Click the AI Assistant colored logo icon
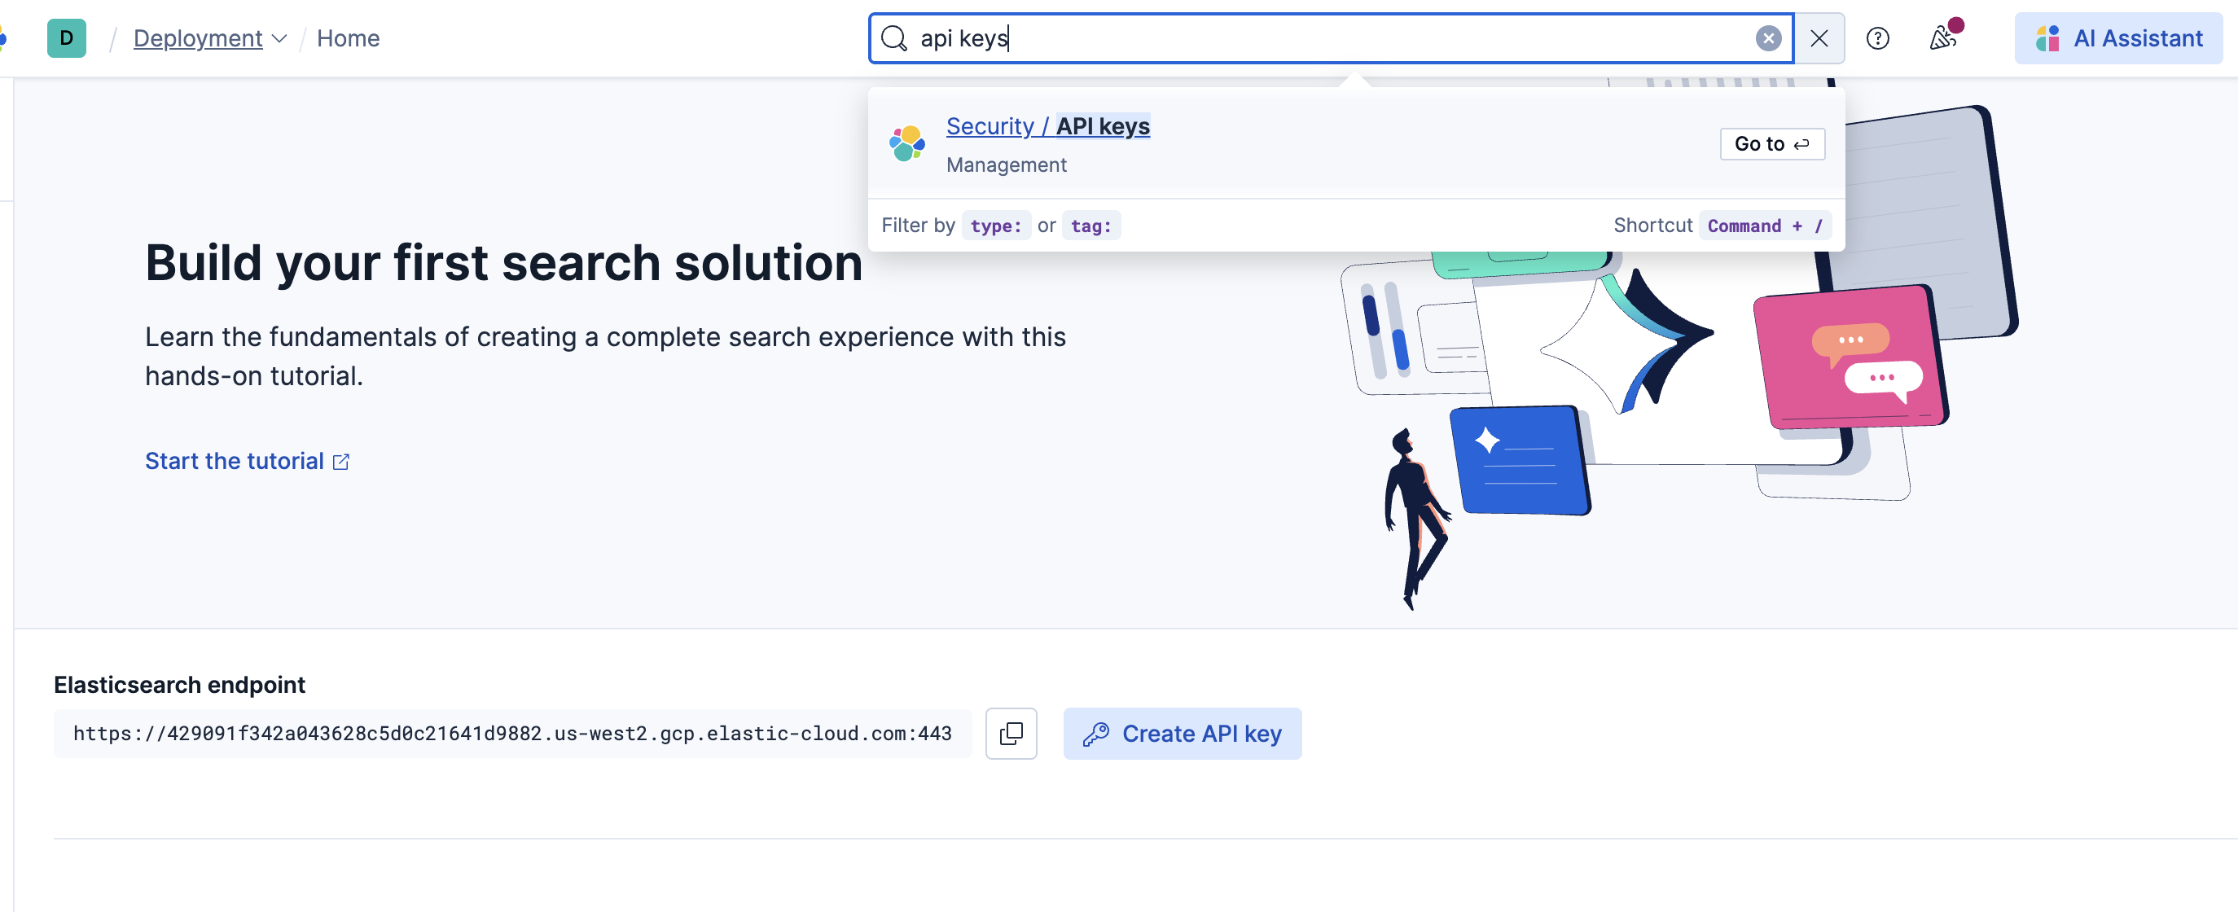The image size is (2238, 912). tap(2047, 38)
